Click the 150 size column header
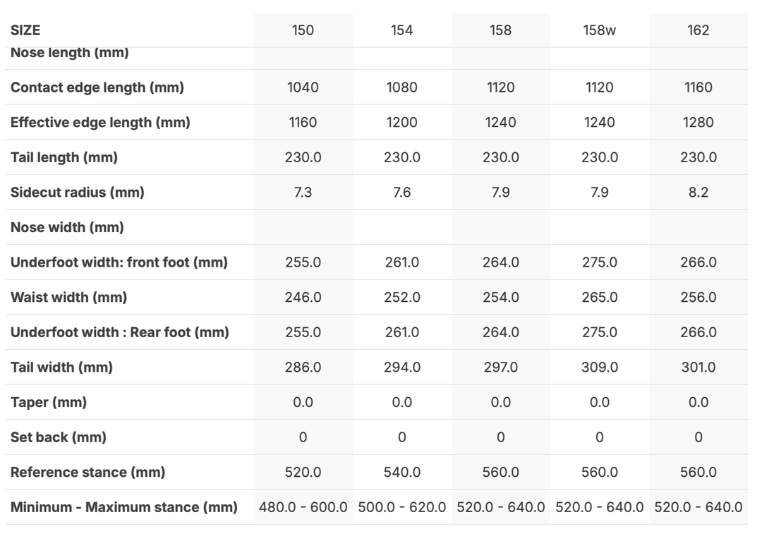Image resolution: width=762 pixels, height=541 pixels. point(303,30)
